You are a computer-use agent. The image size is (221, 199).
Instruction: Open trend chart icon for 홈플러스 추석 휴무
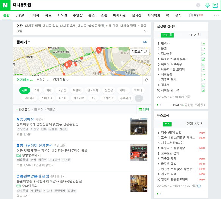point(203,59)
